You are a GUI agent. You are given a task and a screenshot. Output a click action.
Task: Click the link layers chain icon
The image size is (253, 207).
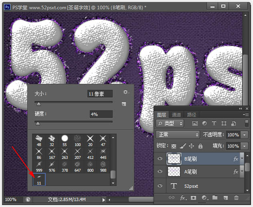click(x=172, y=198)
